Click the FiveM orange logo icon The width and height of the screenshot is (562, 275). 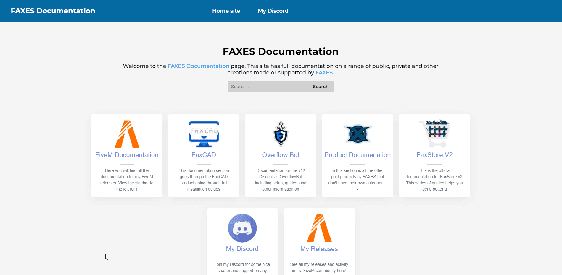(127, 134)
